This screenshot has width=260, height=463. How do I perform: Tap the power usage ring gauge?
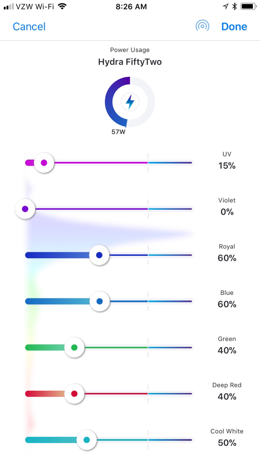point(130,102)
